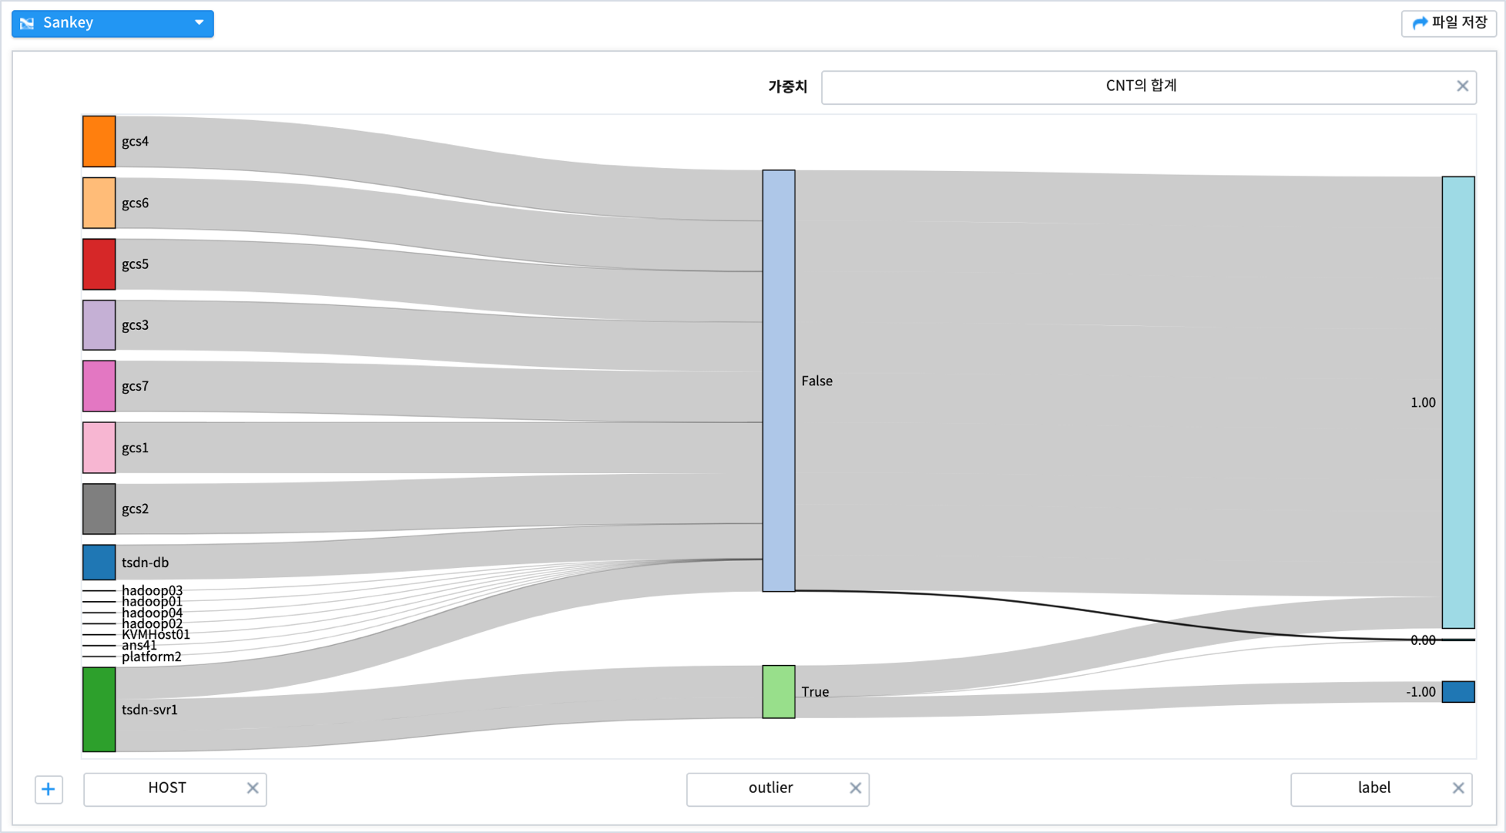Click the cyan 1.00 label node
Viewport: 1506px width, 833px height.
(x=1458, y=402)
